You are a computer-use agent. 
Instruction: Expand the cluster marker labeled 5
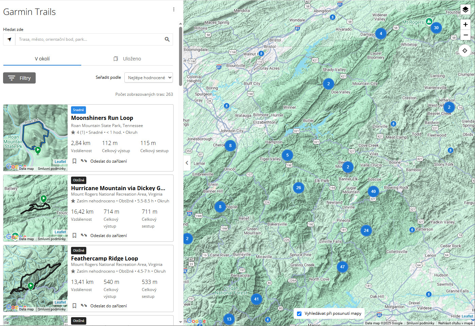[287, 155]
